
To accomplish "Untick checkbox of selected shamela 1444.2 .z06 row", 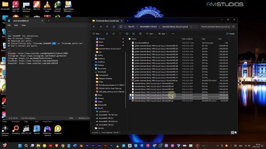I will click(131, 98).
